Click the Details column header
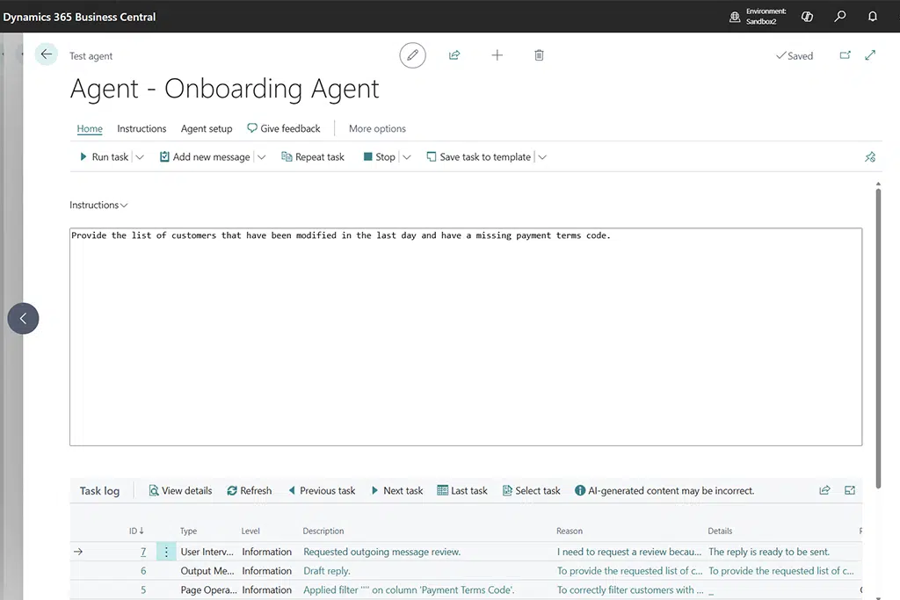The width and height of the screenshot is (900, 600). 720,531
